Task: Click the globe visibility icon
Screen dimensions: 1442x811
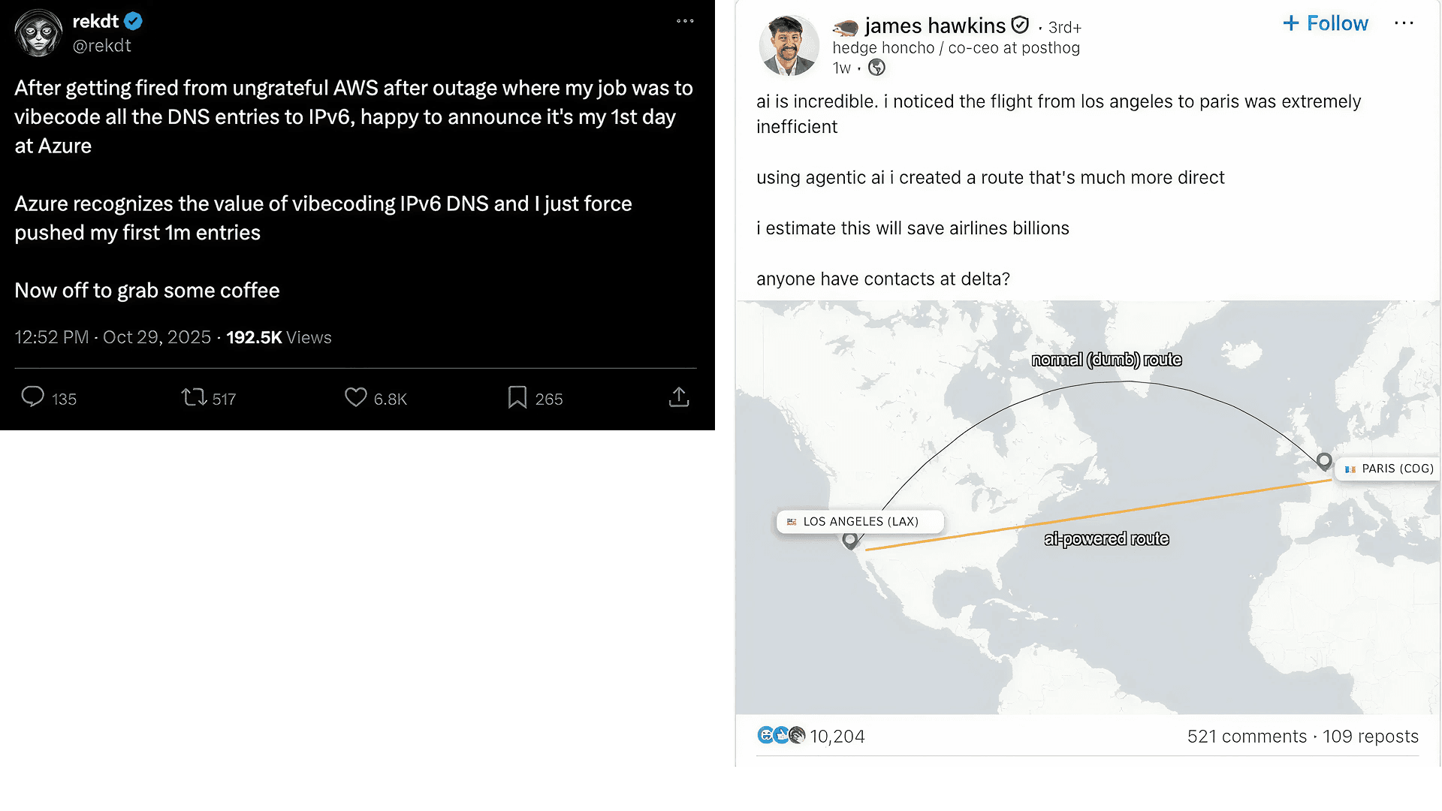Action: click(x=876, y=68)
